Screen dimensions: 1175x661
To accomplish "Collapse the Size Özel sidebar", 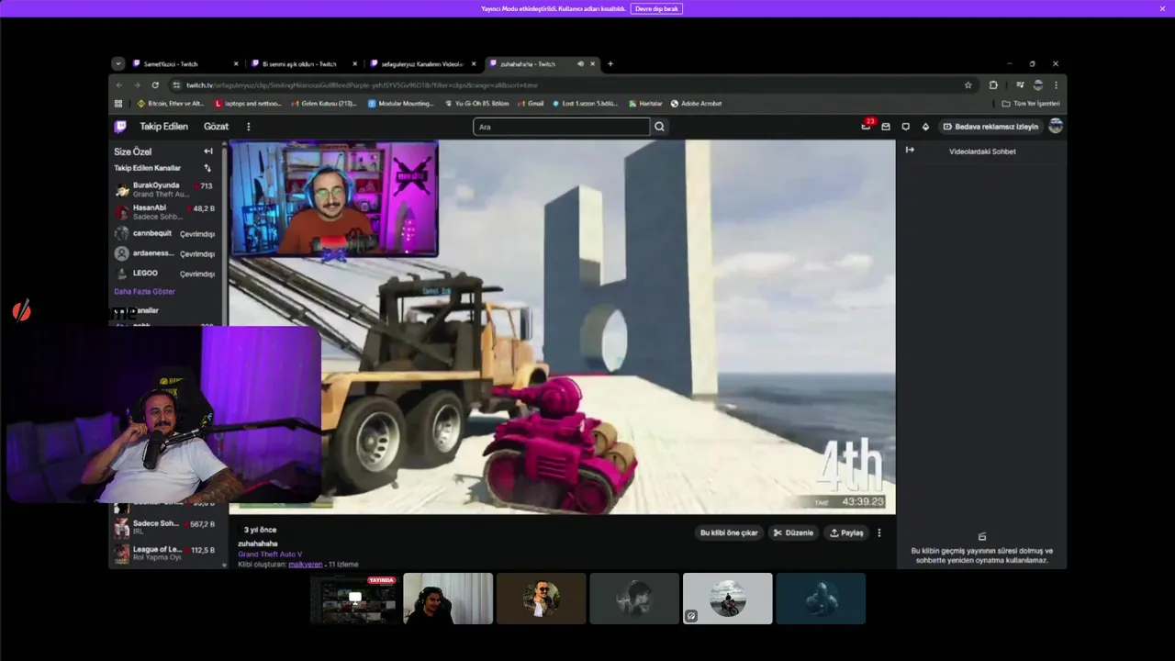I will tap(208, 151).
